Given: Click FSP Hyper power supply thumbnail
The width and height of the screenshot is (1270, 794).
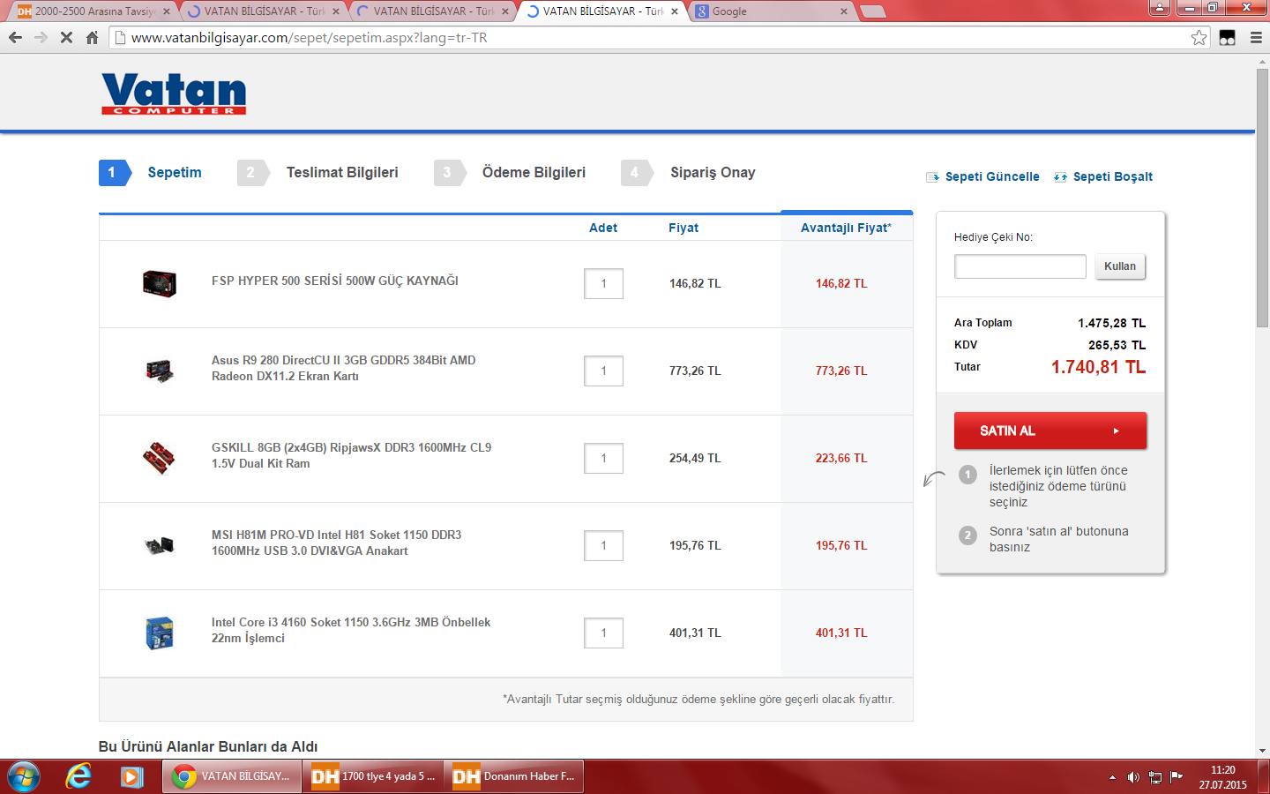Looking at the screenshot, I should (160, 283).
